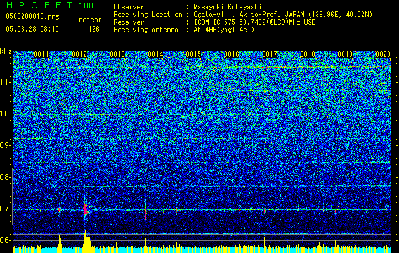Click the 'Observer' field label
The image size is (399, 253).
click(x=129, y=7)
